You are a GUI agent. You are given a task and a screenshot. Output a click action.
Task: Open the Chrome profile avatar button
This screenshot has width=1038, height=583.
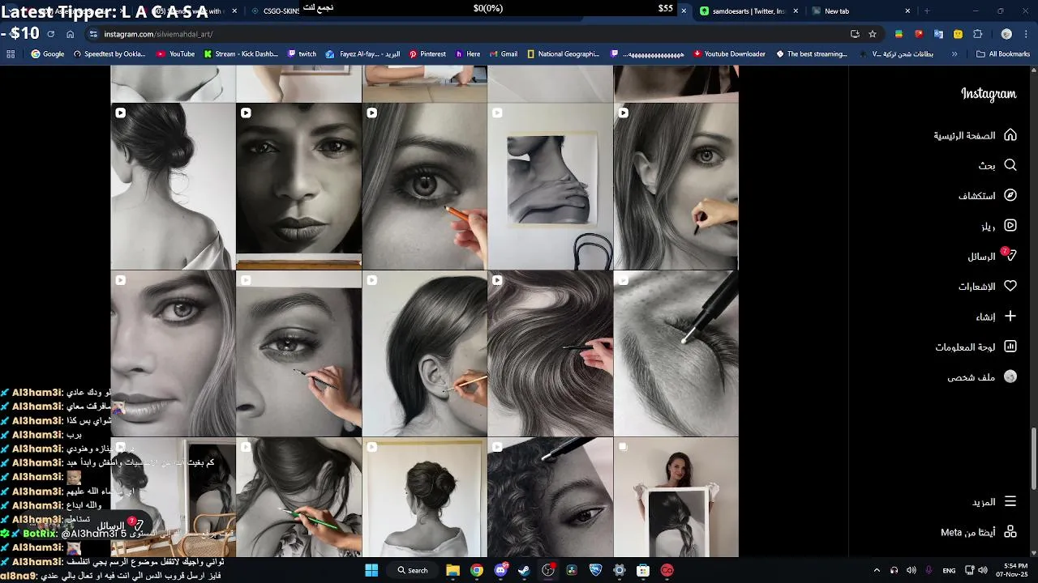[1006, 34]
